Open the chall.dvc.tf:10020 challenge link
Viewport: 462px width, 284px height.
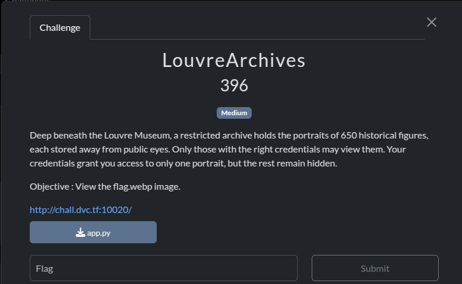tap(81, 210)
